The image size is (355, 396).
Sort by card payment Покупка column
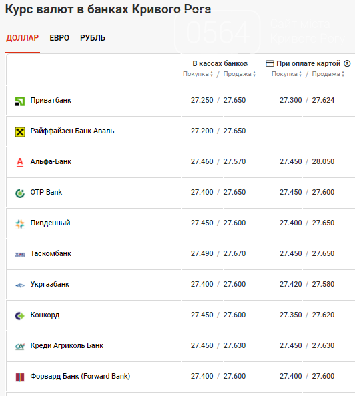[x=286, y=74]
